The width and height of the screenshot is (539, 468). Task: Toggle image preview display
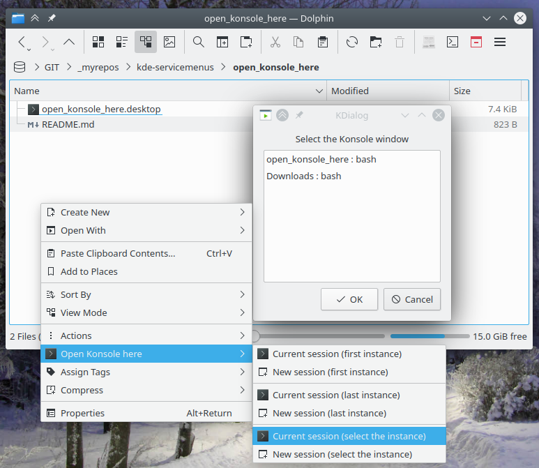(x=169, y=42)
